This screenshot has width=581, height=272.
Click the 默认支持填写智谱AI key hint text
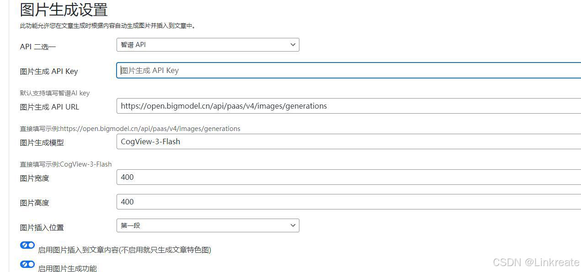coord(55,93)
